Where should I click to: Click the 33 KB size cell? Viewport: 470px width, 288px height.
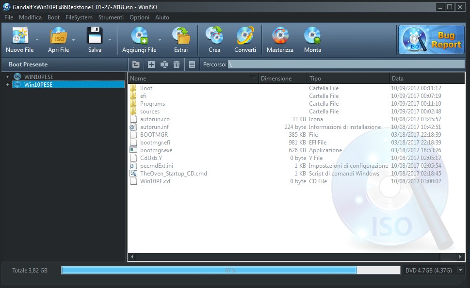coord(299,119)
